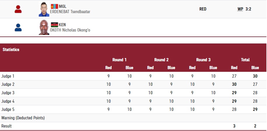Click the blue corner boxer icon
This screenshot has width=267, height=131.
point(18,27)
